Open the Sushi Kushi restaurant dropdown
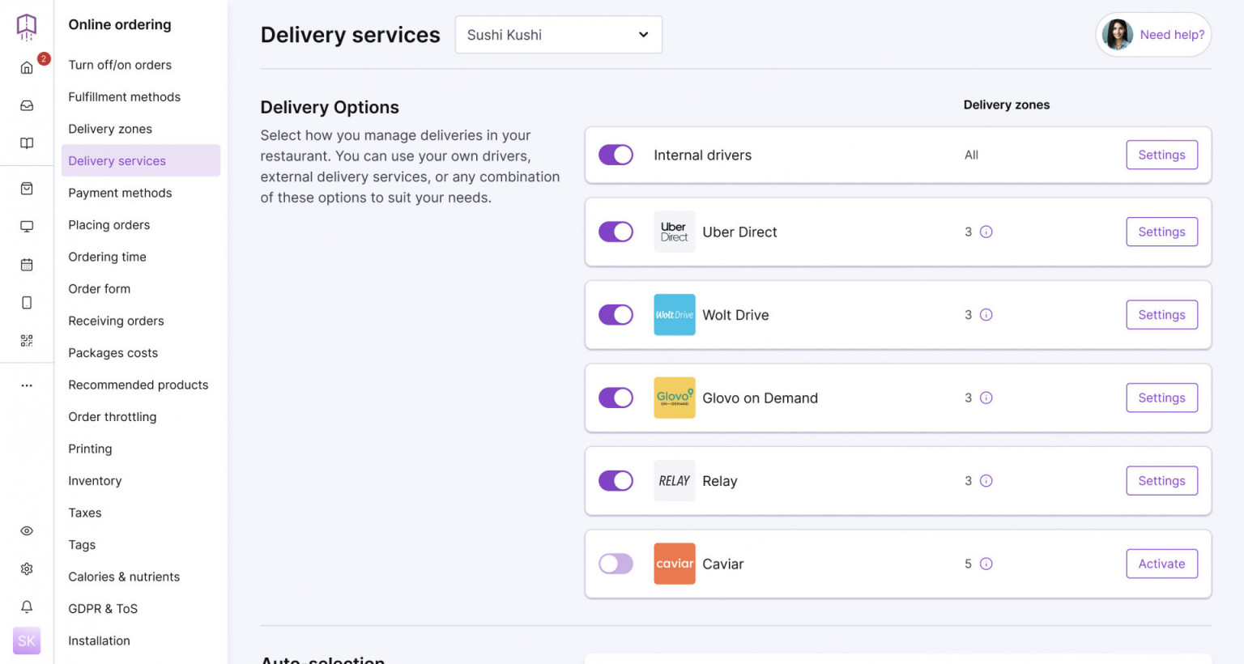The height and width of the screenshot is (664, 1244). (558, 34)
